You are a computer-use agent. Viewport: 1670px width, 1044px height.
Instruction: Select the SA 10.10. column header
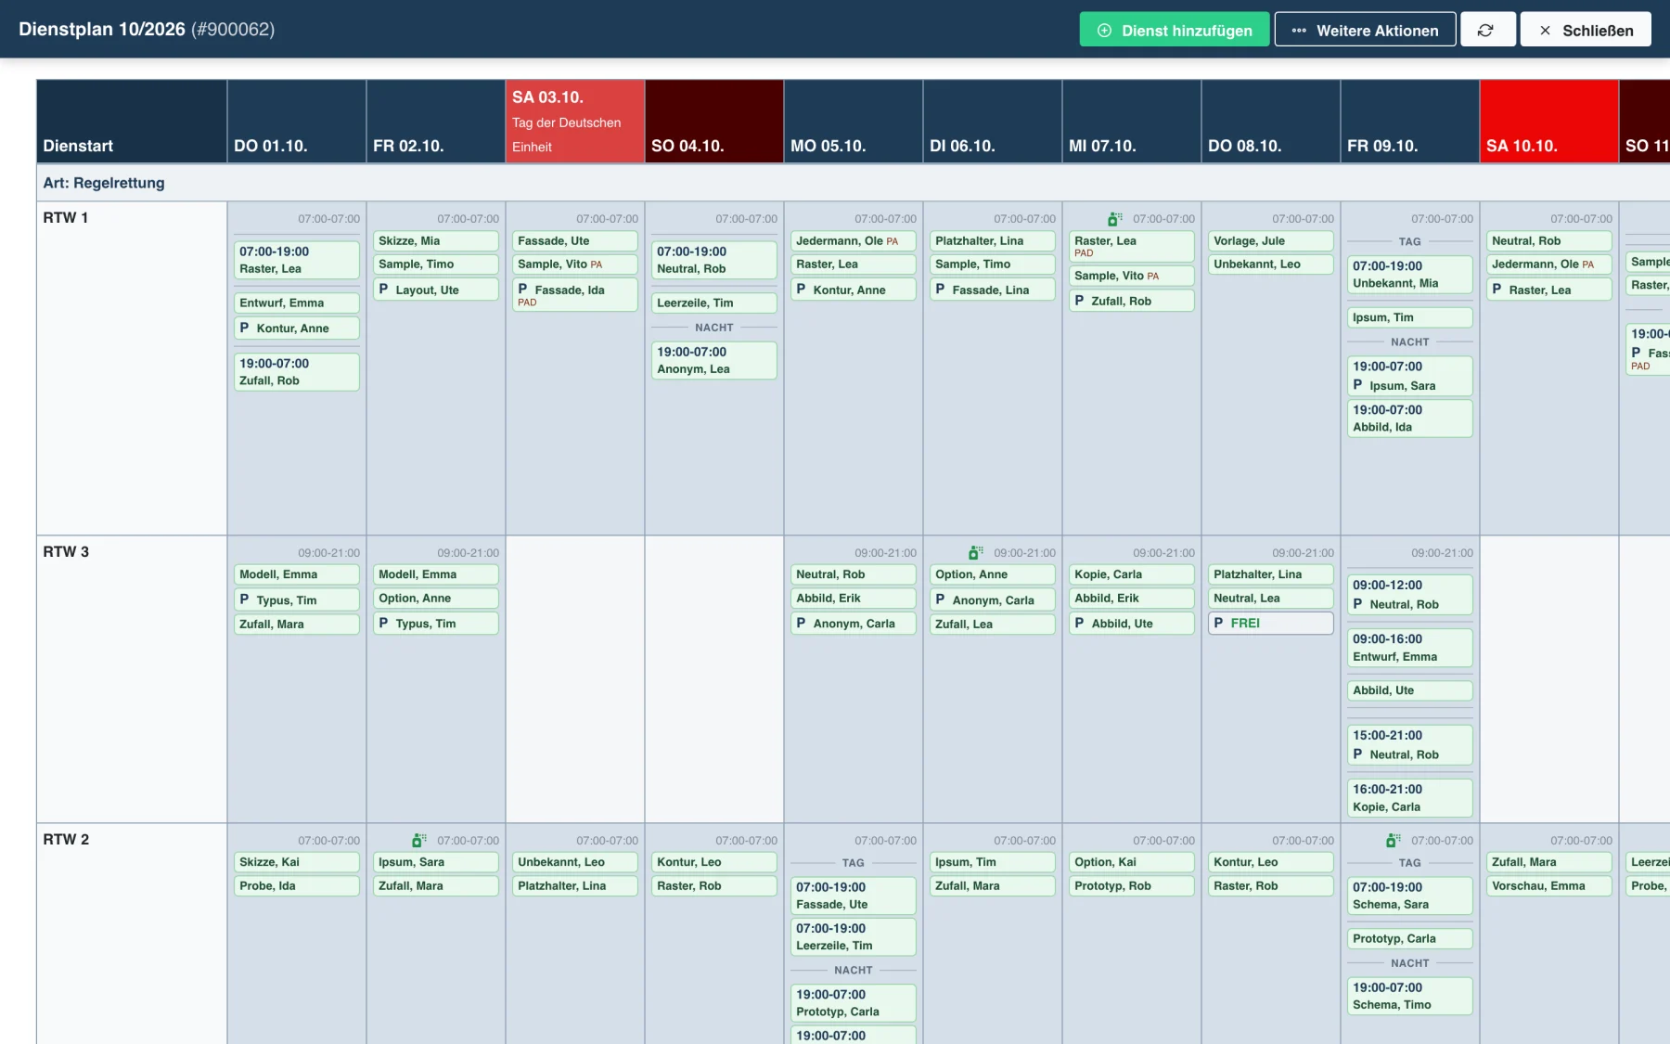(x=1549, y=122)
